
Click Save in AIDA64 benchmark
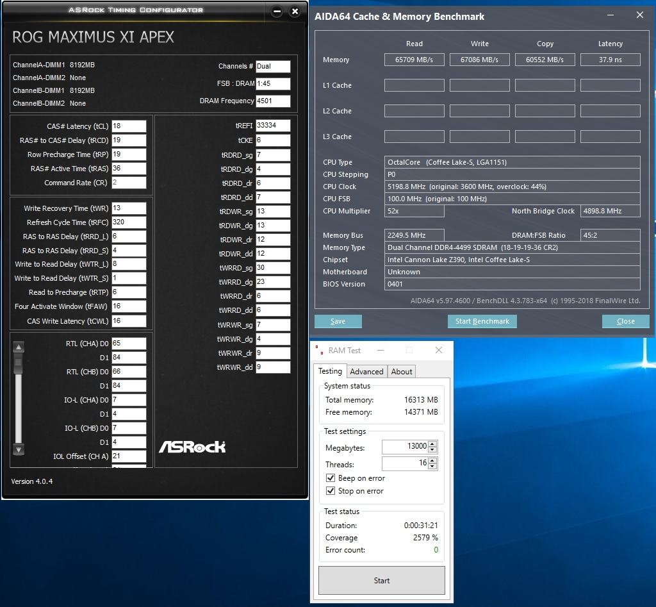[x=338, y=321]
